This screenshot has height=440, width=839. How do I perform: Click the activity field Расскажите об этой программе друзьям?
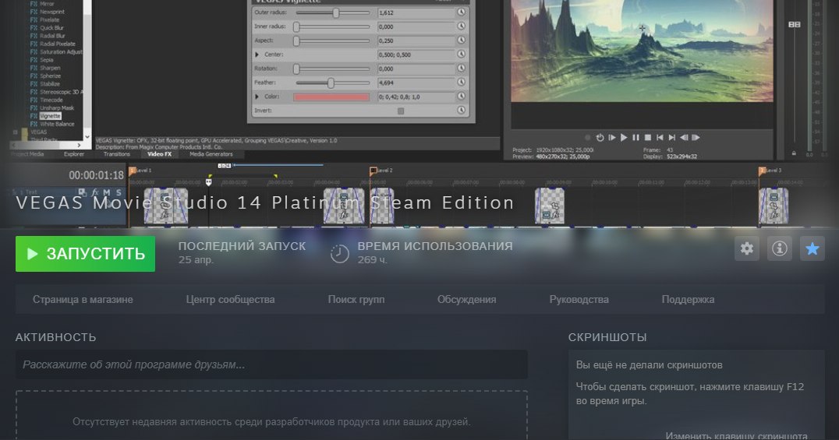(x=271, y=364)
